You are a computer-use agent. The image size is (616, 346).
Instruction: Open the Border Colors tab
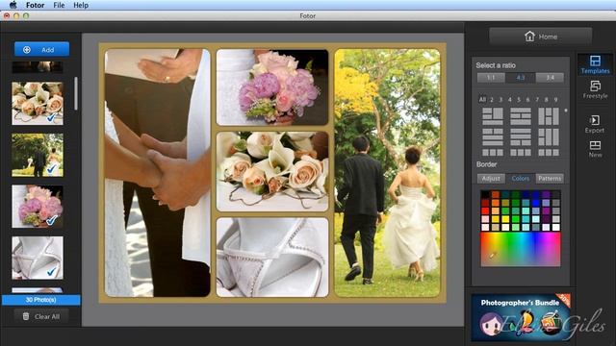click(520, 178)
